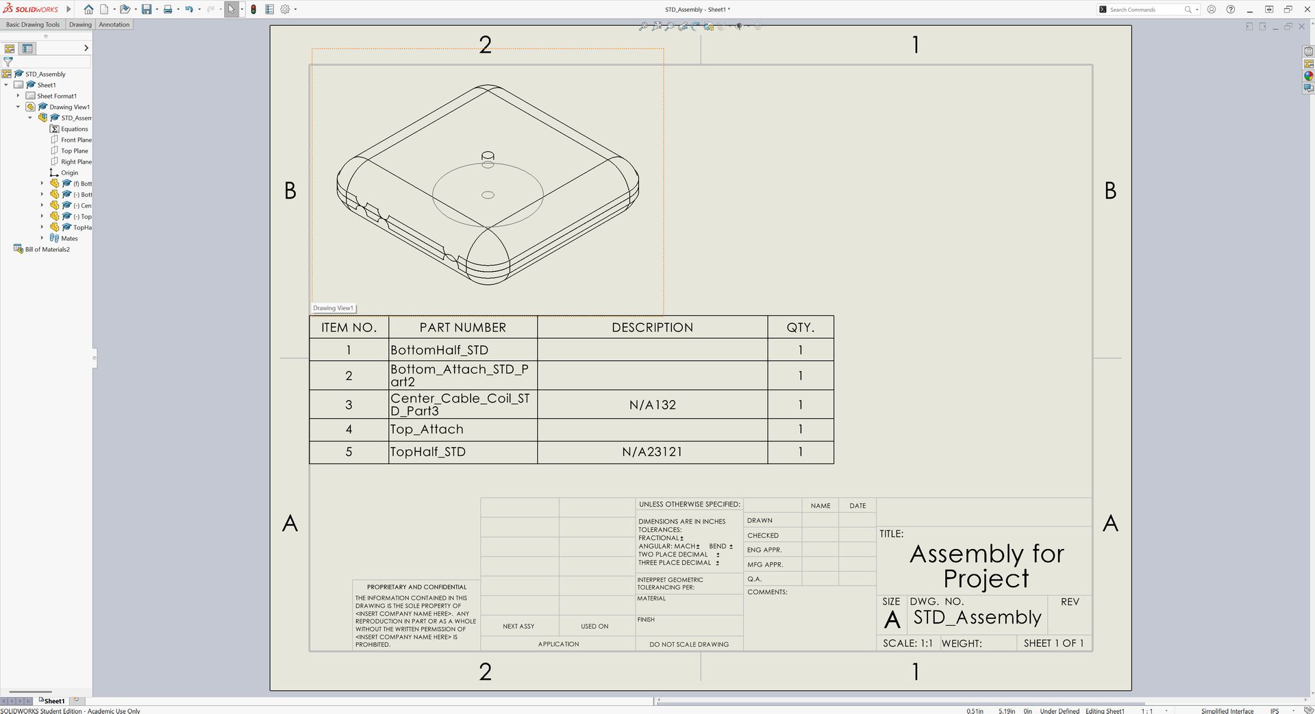1315x714 pixels.
Task: Collapse the Drawing View1 tree node
Action: pos(18,107)
